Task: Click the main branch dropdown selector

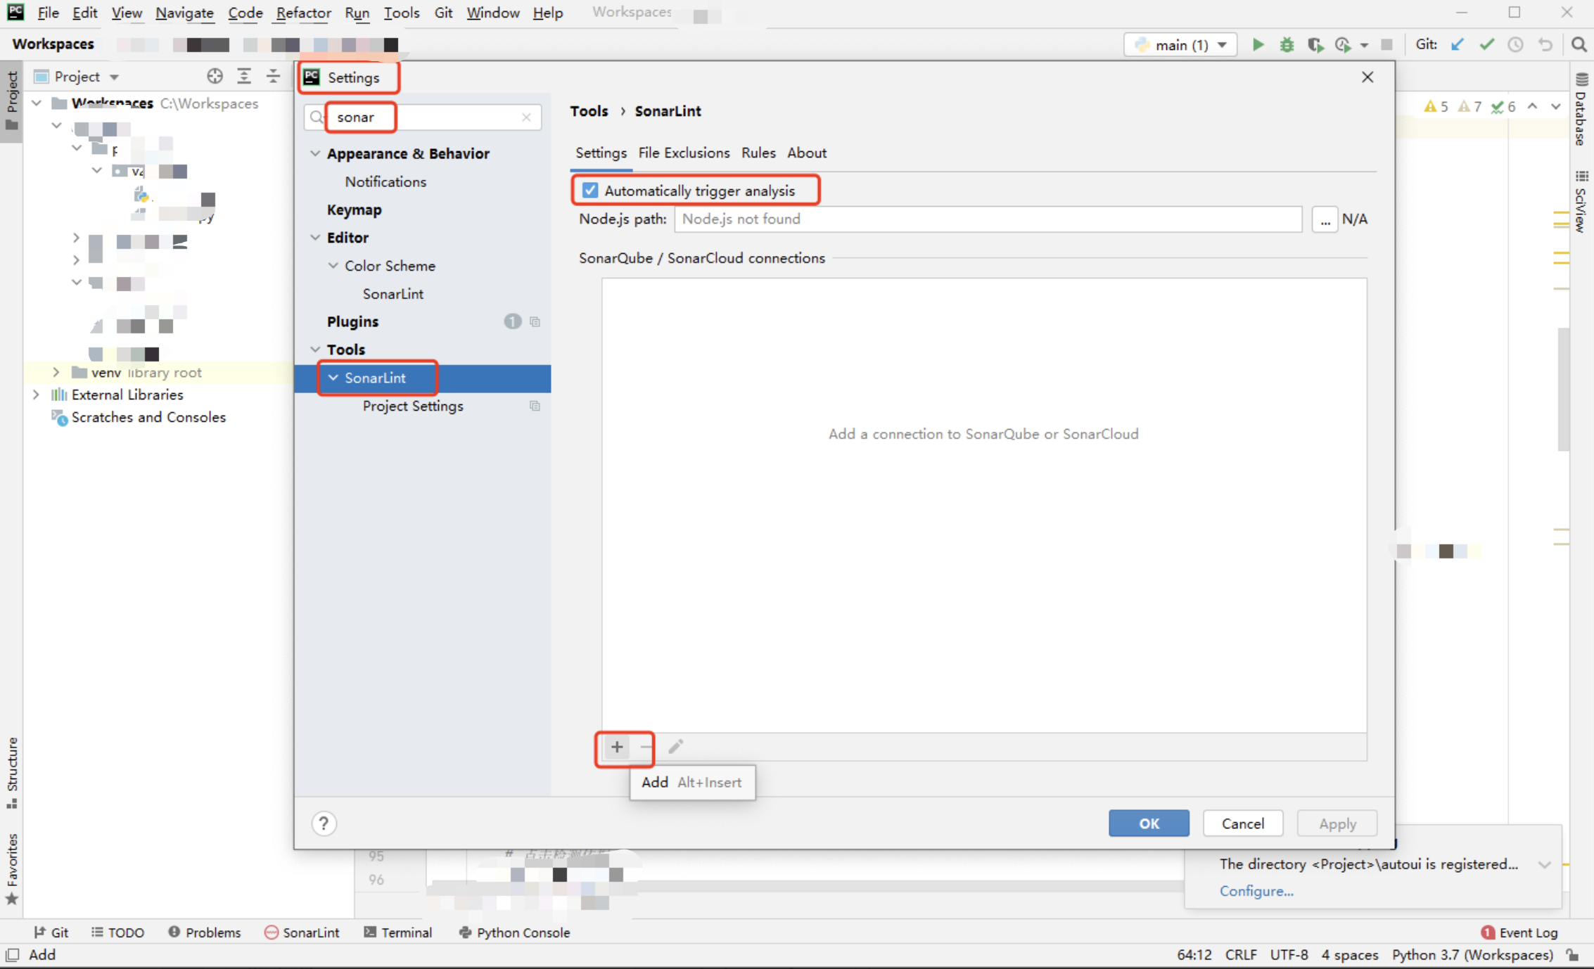Action: [1178, 44]
